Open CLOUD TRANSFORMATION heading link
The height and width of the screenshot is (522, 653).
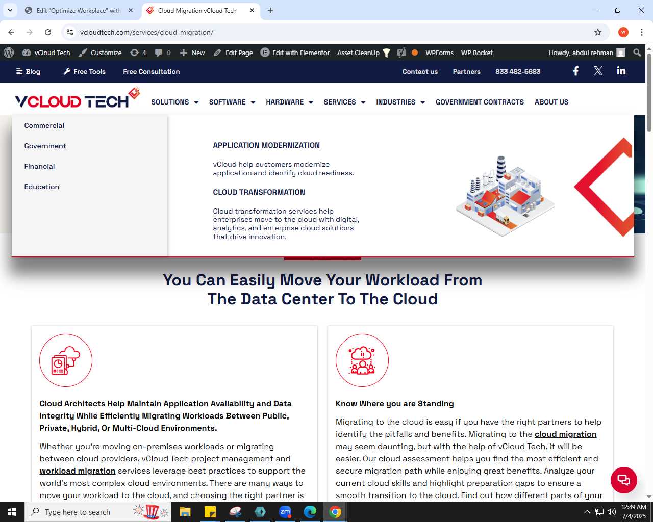click(x=259, y=192)
